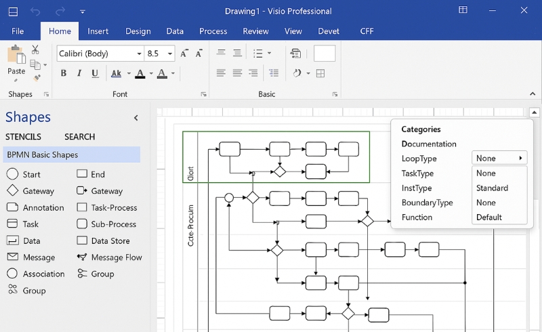
Task: Open the text highlight color dropdown arrow
Action: click(x=173, y=73)
